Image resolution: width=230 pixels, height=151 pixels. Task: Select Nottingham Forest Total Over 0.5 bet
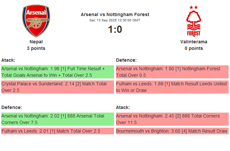[172, 72]
